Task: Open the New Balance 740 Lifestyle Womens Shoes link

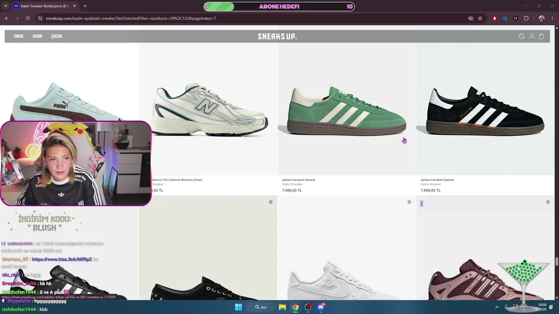Action: [177, 180]
